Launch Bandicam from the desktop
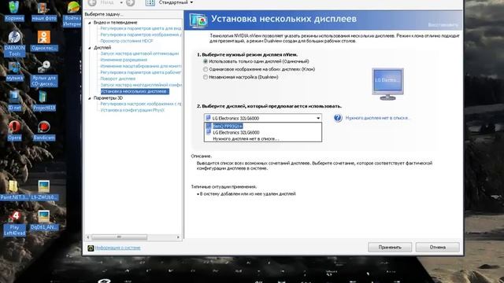504x283 pixels. coord(44,130)
